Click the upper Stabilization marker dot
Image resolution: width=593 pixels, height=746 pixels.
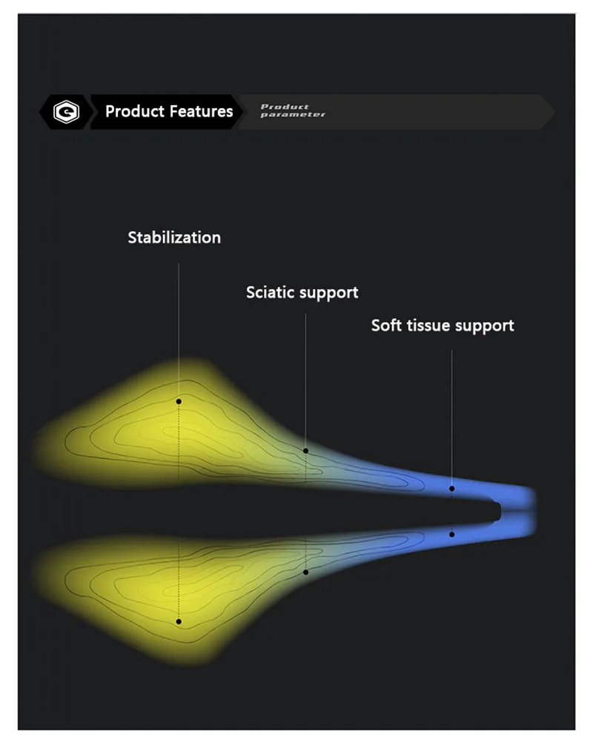pos(179,401)
